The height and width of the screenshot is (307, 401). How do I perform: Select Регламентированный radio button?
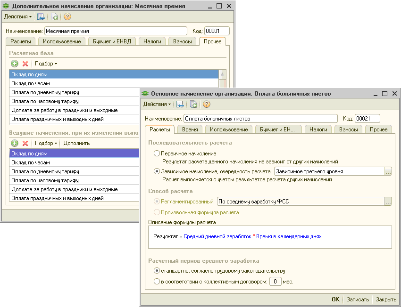click(157, 202)
